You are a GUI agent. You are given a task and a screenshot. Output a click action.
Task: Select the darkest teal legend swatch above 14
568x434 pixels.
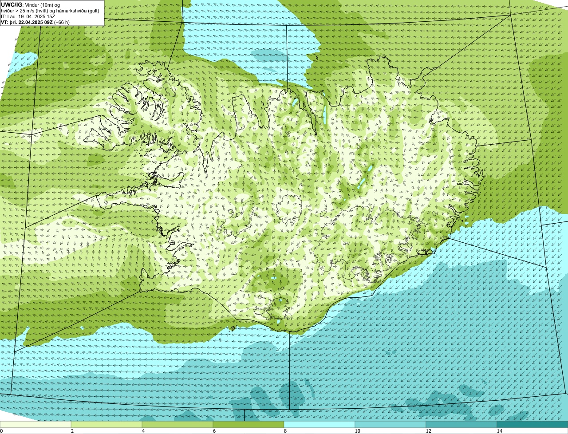click(x=532, y=424)
